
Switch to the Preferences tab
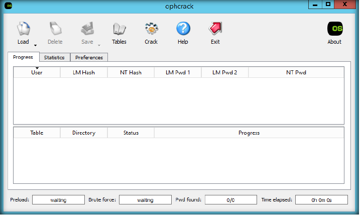click(89, 57)
